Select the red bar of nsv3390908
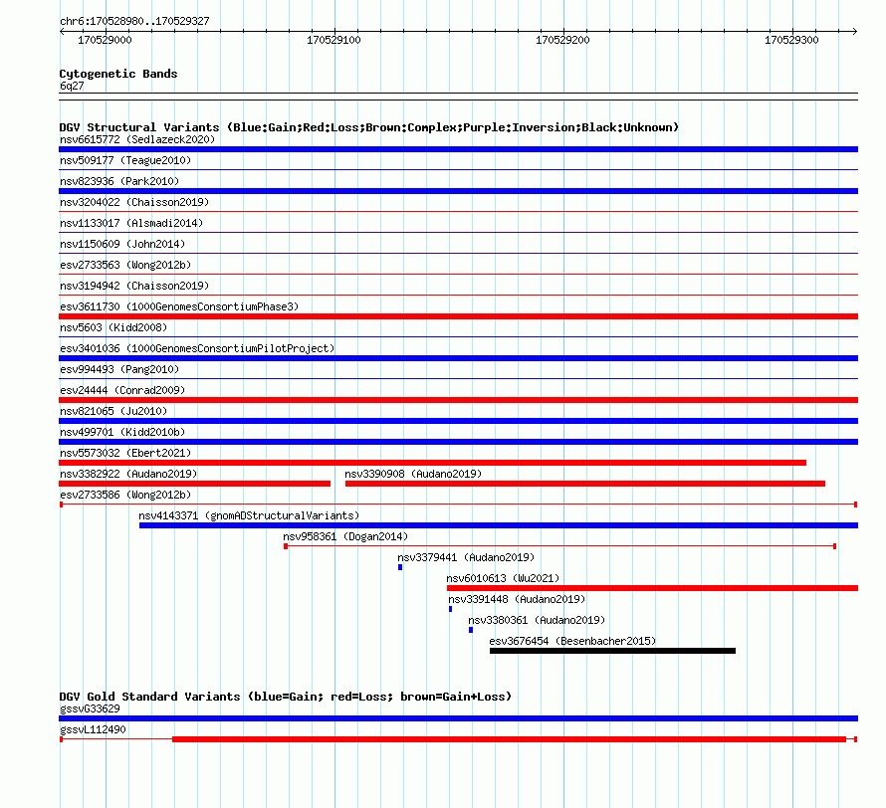The image size is (886, 808). point(584,484)
